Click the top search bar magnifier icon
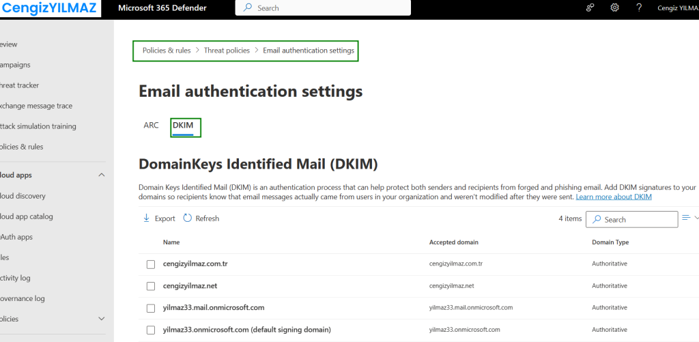The width and height of the screenshot is (699, 342). tap(247, 8)
